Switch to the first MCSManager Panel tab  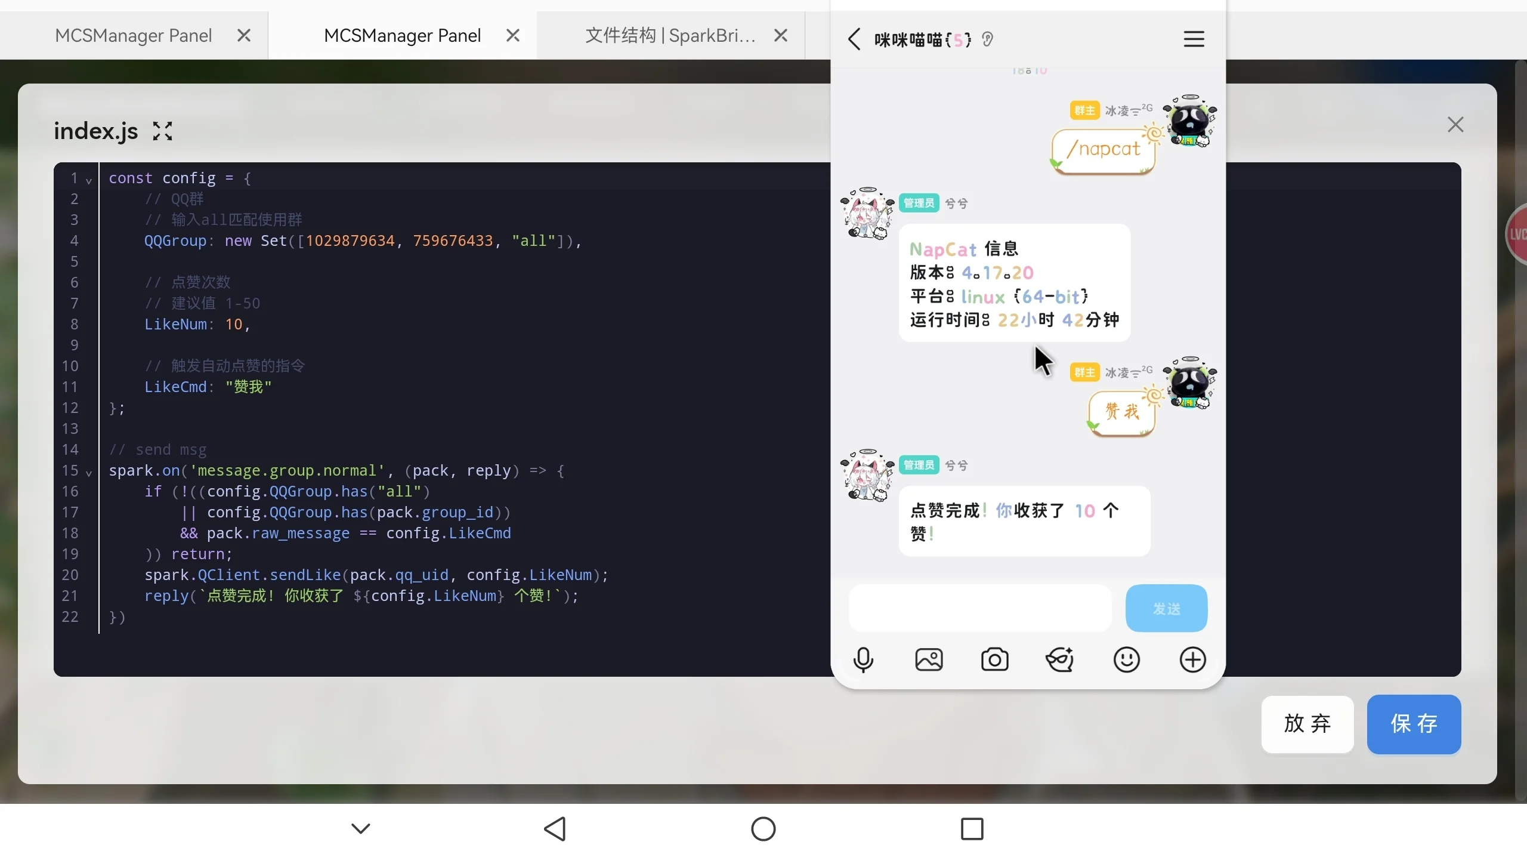tap(133, 36)
